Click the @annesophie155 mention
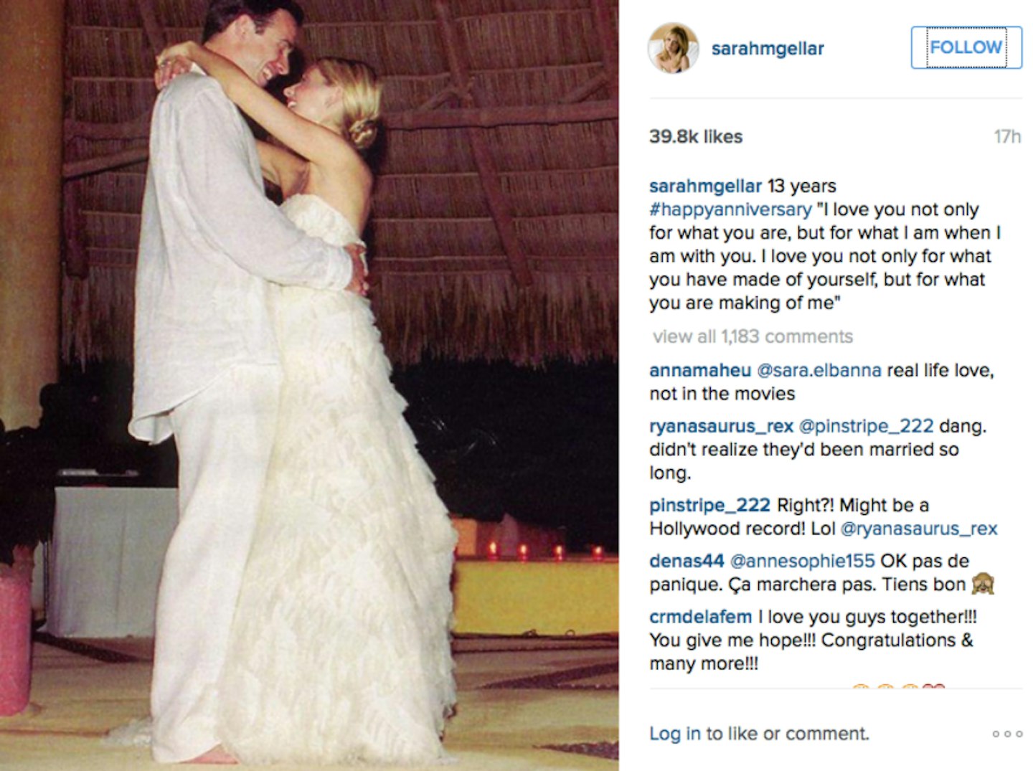The image size is (1033, 771). [x=802, y=561]
